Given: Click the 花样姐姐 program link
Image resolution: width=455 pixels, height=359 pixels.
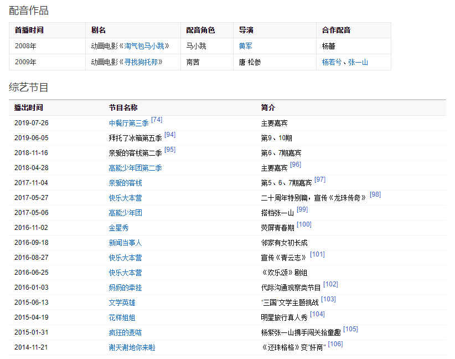Looking at the screenshot, I should [122, 317].
